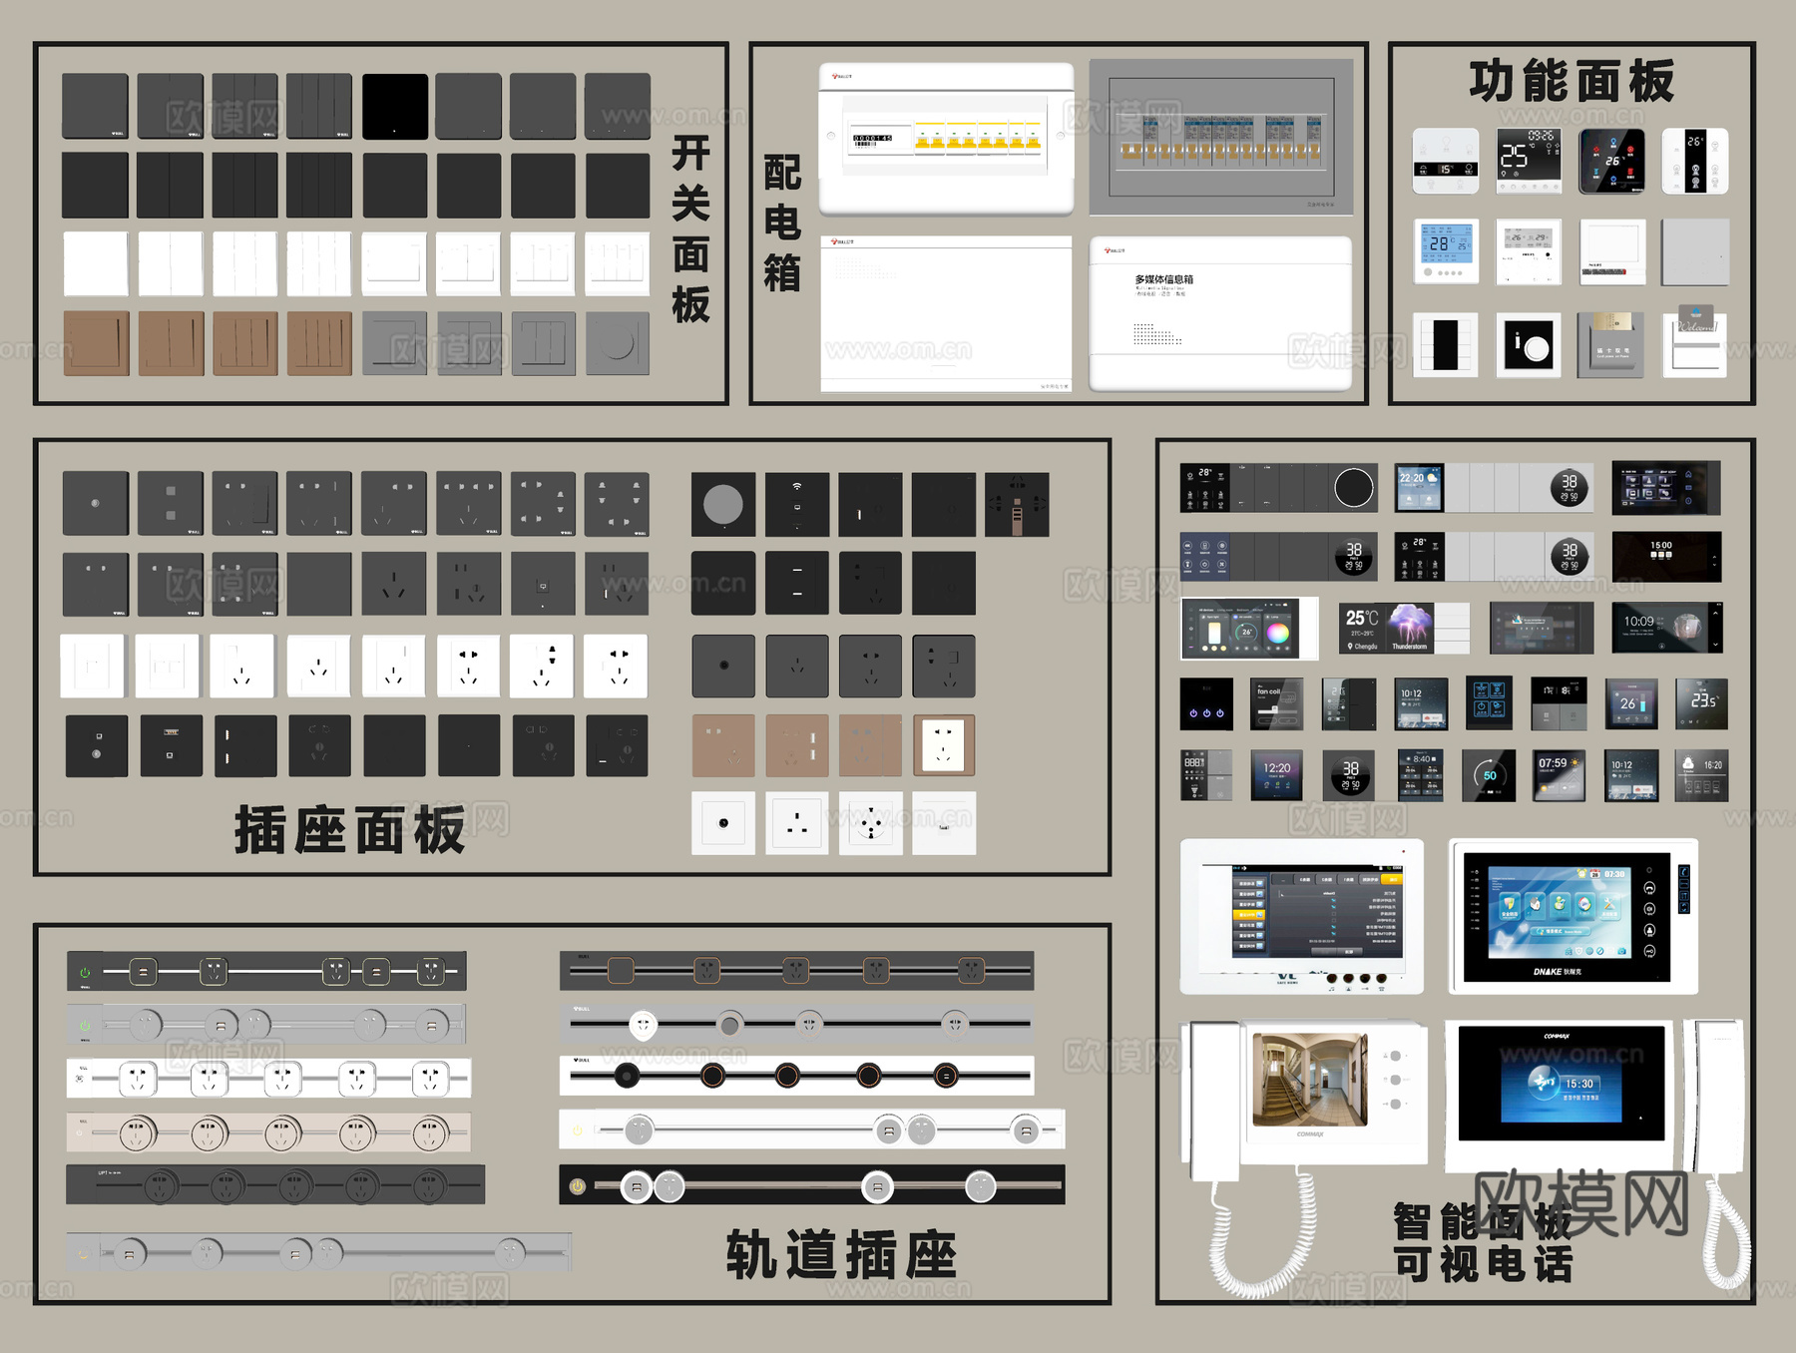Select the blue LCD thermostat showing 28
Screen dimensions: 1796x1353
pos(1447,251)
